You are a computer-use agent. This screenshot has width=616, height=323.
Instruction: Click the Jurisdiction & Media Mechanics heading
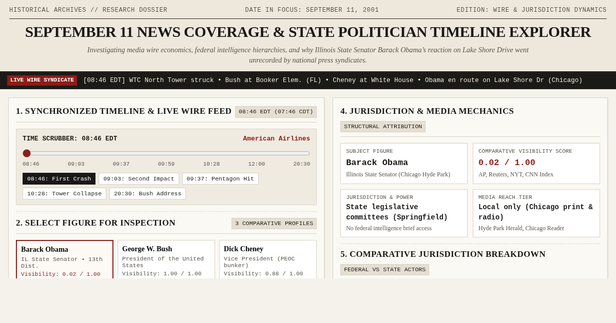pos(427,111)
